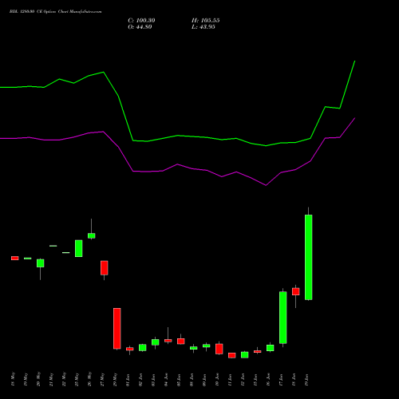Click the red candle for 18 Jun
The height and width of the screenshot is (399, 399).
tap(296, 291)
